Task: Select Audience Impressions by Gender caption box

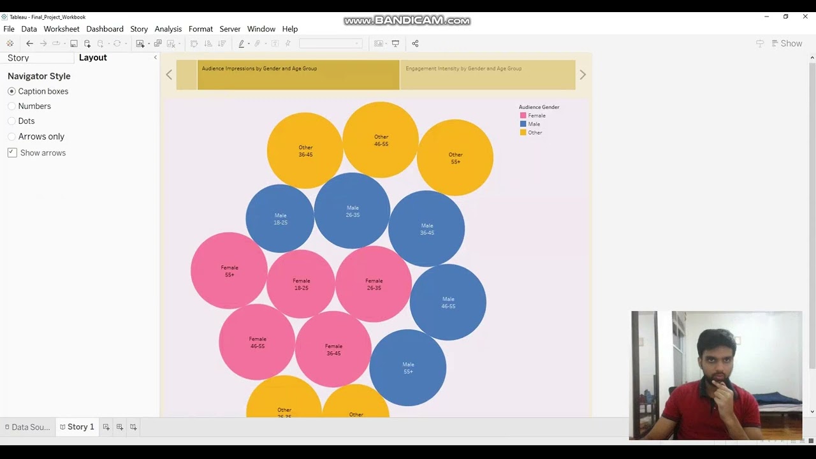Action: click(x=298, y=75)
